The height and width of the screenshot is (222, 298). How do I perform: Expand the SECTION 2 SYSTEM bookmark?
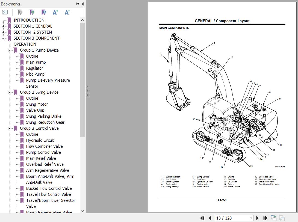pos(3,32)
